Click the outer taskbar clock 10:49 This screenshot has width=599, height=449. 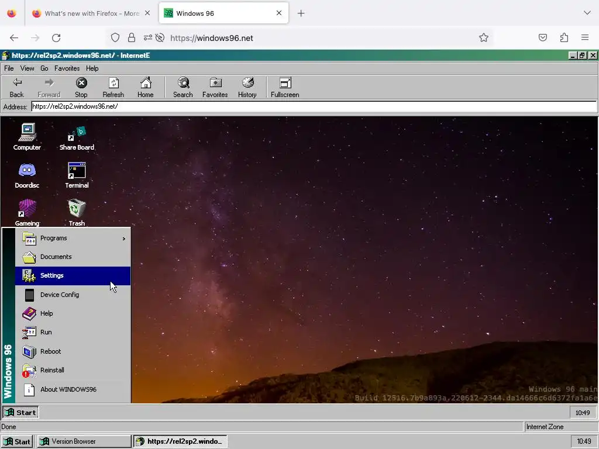tap(584, 442)
